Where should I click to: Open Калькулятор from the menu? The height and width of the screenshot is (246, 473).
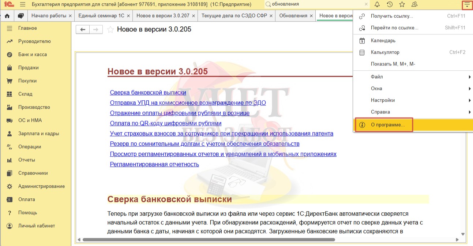point(413,52)
